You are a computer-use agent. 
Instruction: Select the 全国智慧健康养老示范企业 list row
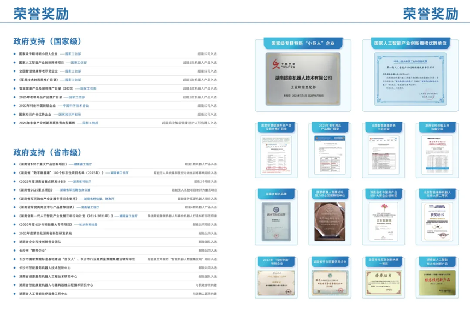pos(115,71)
